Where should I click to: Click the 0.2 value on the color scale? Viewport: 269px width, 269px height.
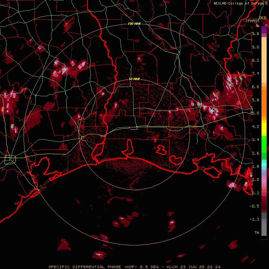pos(256,193)
